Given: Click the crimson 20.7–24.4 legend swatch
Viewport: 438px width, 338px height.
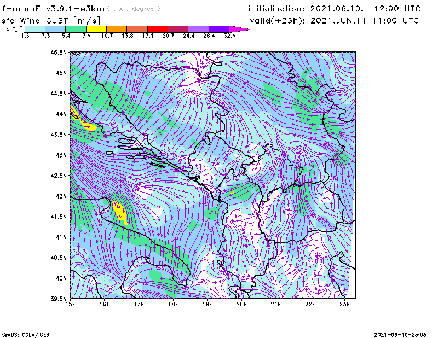Looking at the screenshot, I should click(x=178, y=29).
